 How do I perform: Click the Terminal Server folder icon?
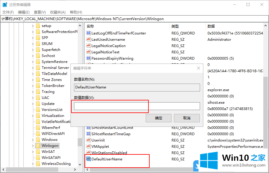pos(38,68)
